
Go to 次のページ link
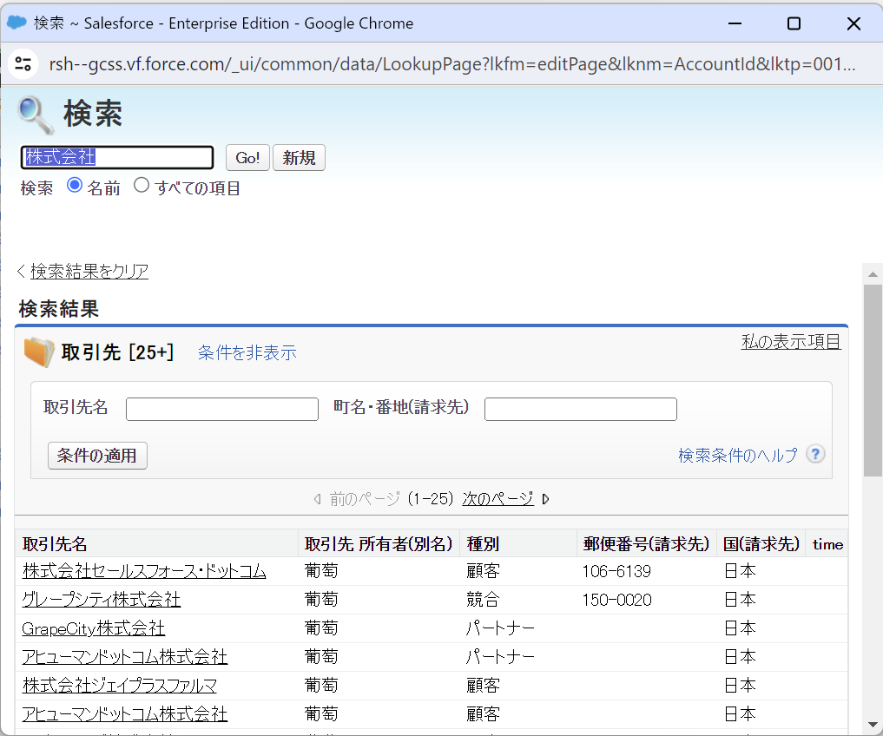pyautogui.click(x=498, y=499)
